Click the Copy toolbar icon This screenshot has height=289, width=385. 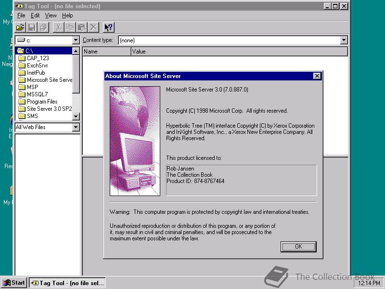pos(70,27)
